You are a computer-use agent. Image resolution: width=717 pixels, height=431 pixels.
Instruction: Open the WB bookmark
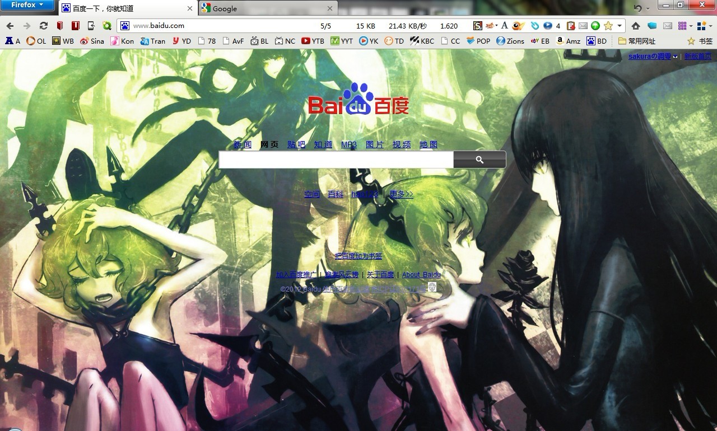(63, 41)
